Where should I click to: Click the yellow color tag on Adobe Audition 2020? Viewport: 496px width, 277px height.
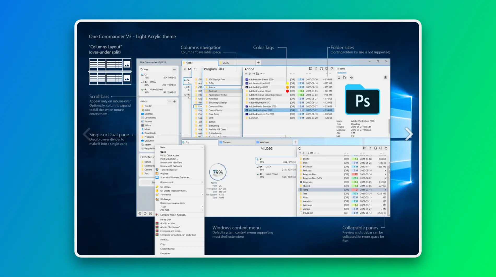point(287,83)
